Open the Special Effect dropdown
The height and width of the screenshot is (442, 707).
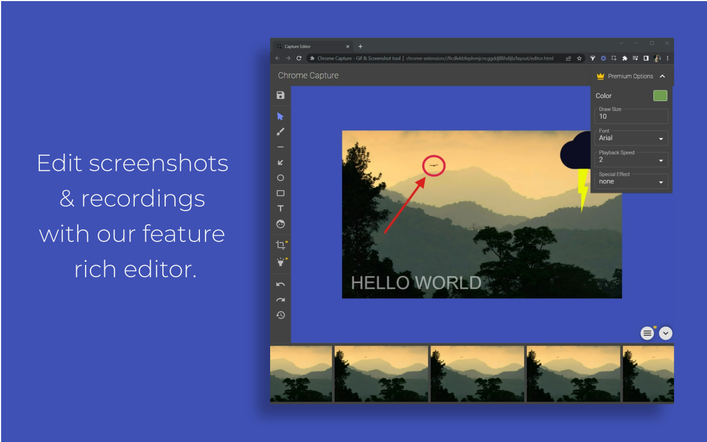tap(631, 181)
